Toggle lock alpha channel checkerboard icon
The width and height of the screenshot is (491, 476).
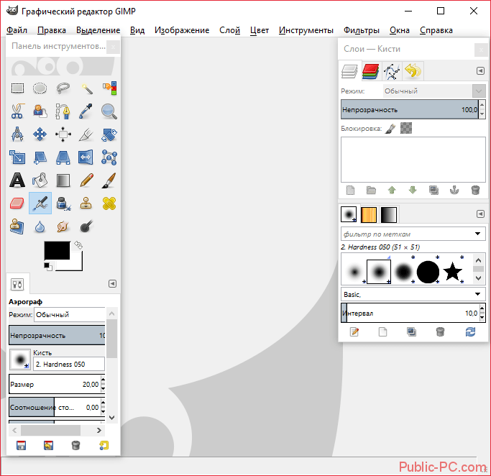click(406, 128)
